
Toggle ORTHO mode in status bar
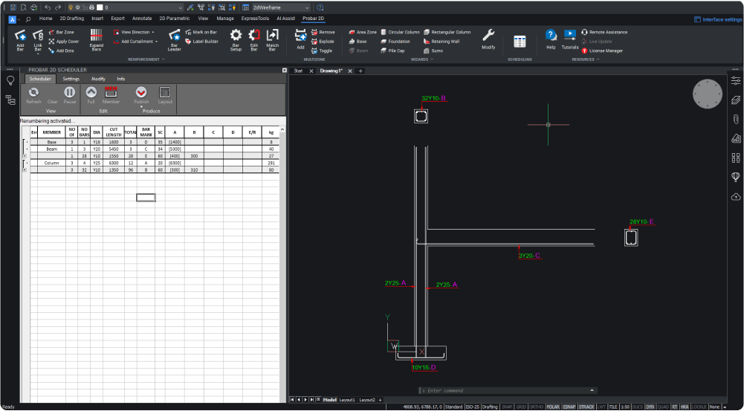pyautogui.click(x=536, y=407)
